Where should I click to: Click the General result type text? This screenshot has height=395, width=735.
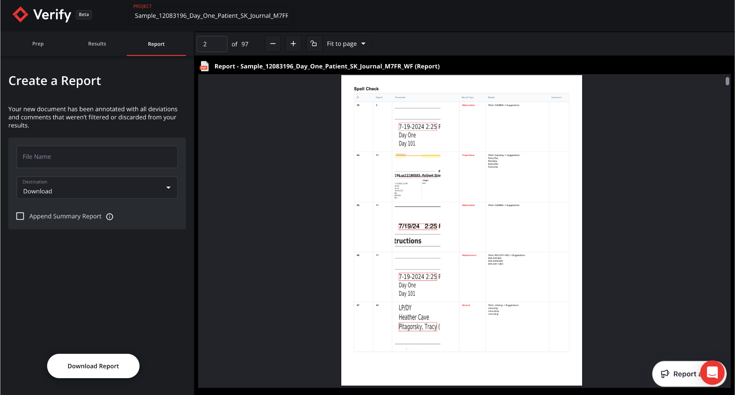click(466, 305)
